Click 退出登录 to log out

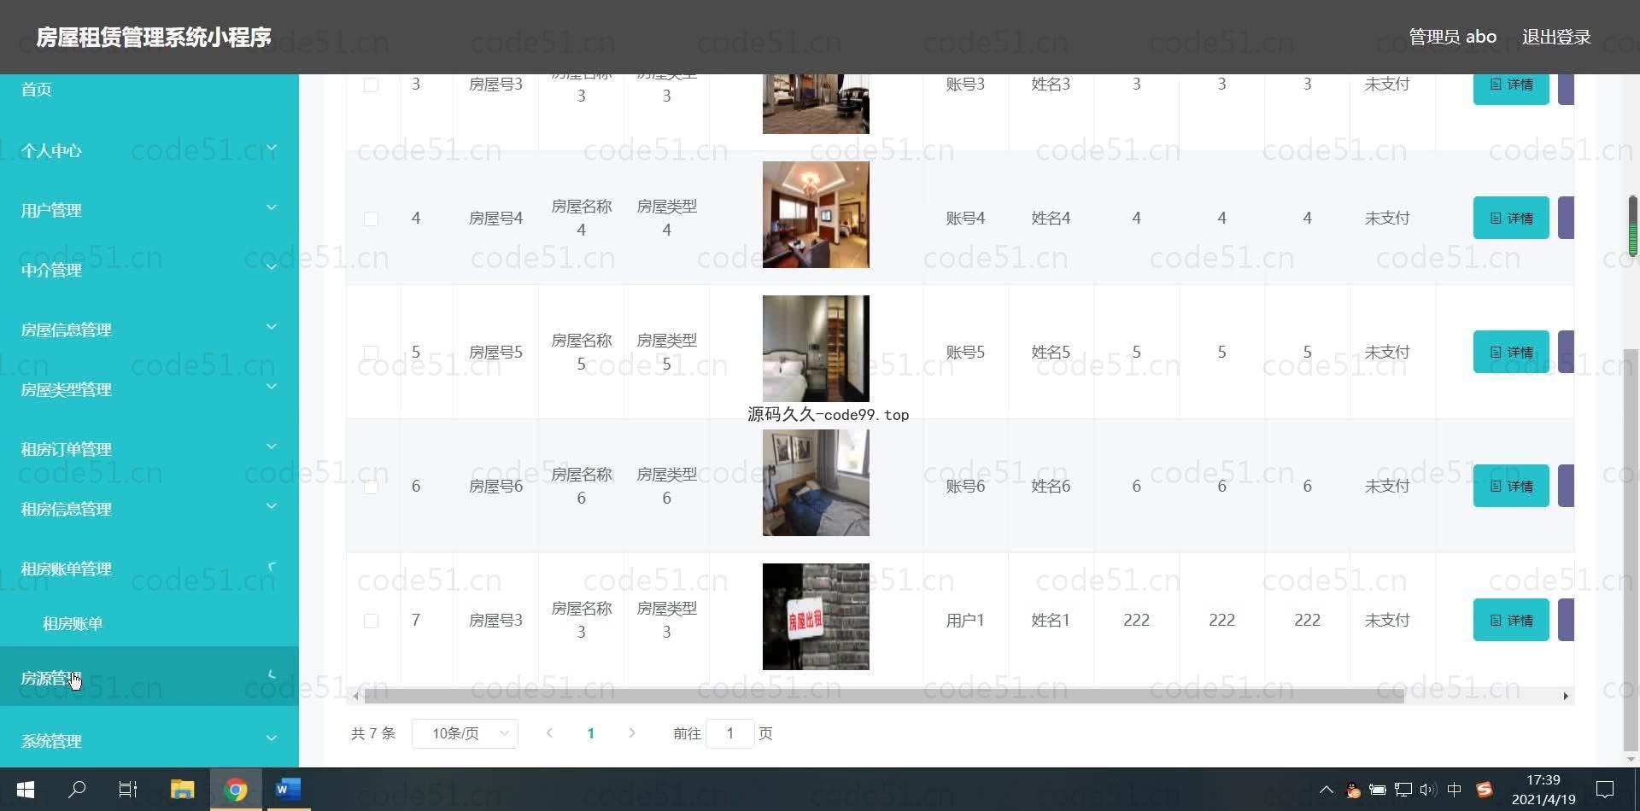tap(1555, 37)
